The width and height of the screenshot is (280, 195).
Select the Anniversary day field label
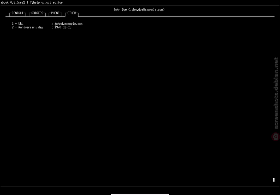(x=31, y=28)
